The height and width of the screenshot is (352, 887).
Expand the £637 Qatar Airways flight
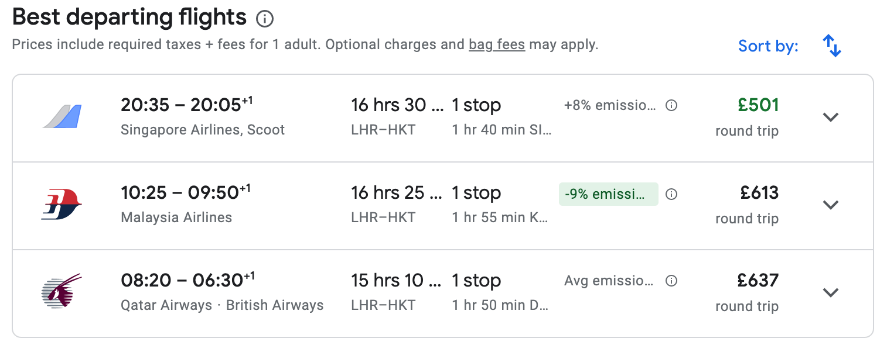[x=830, y=292]
